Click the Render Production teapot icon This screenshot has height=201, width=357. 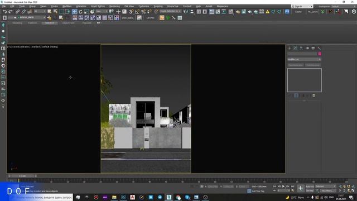pos(250,12)
